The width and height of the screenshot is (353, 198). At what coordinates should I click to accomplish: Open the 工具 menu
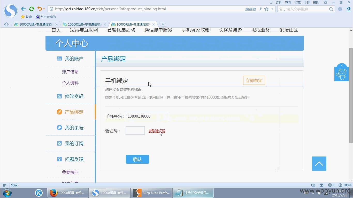click(x=307, y=3)
